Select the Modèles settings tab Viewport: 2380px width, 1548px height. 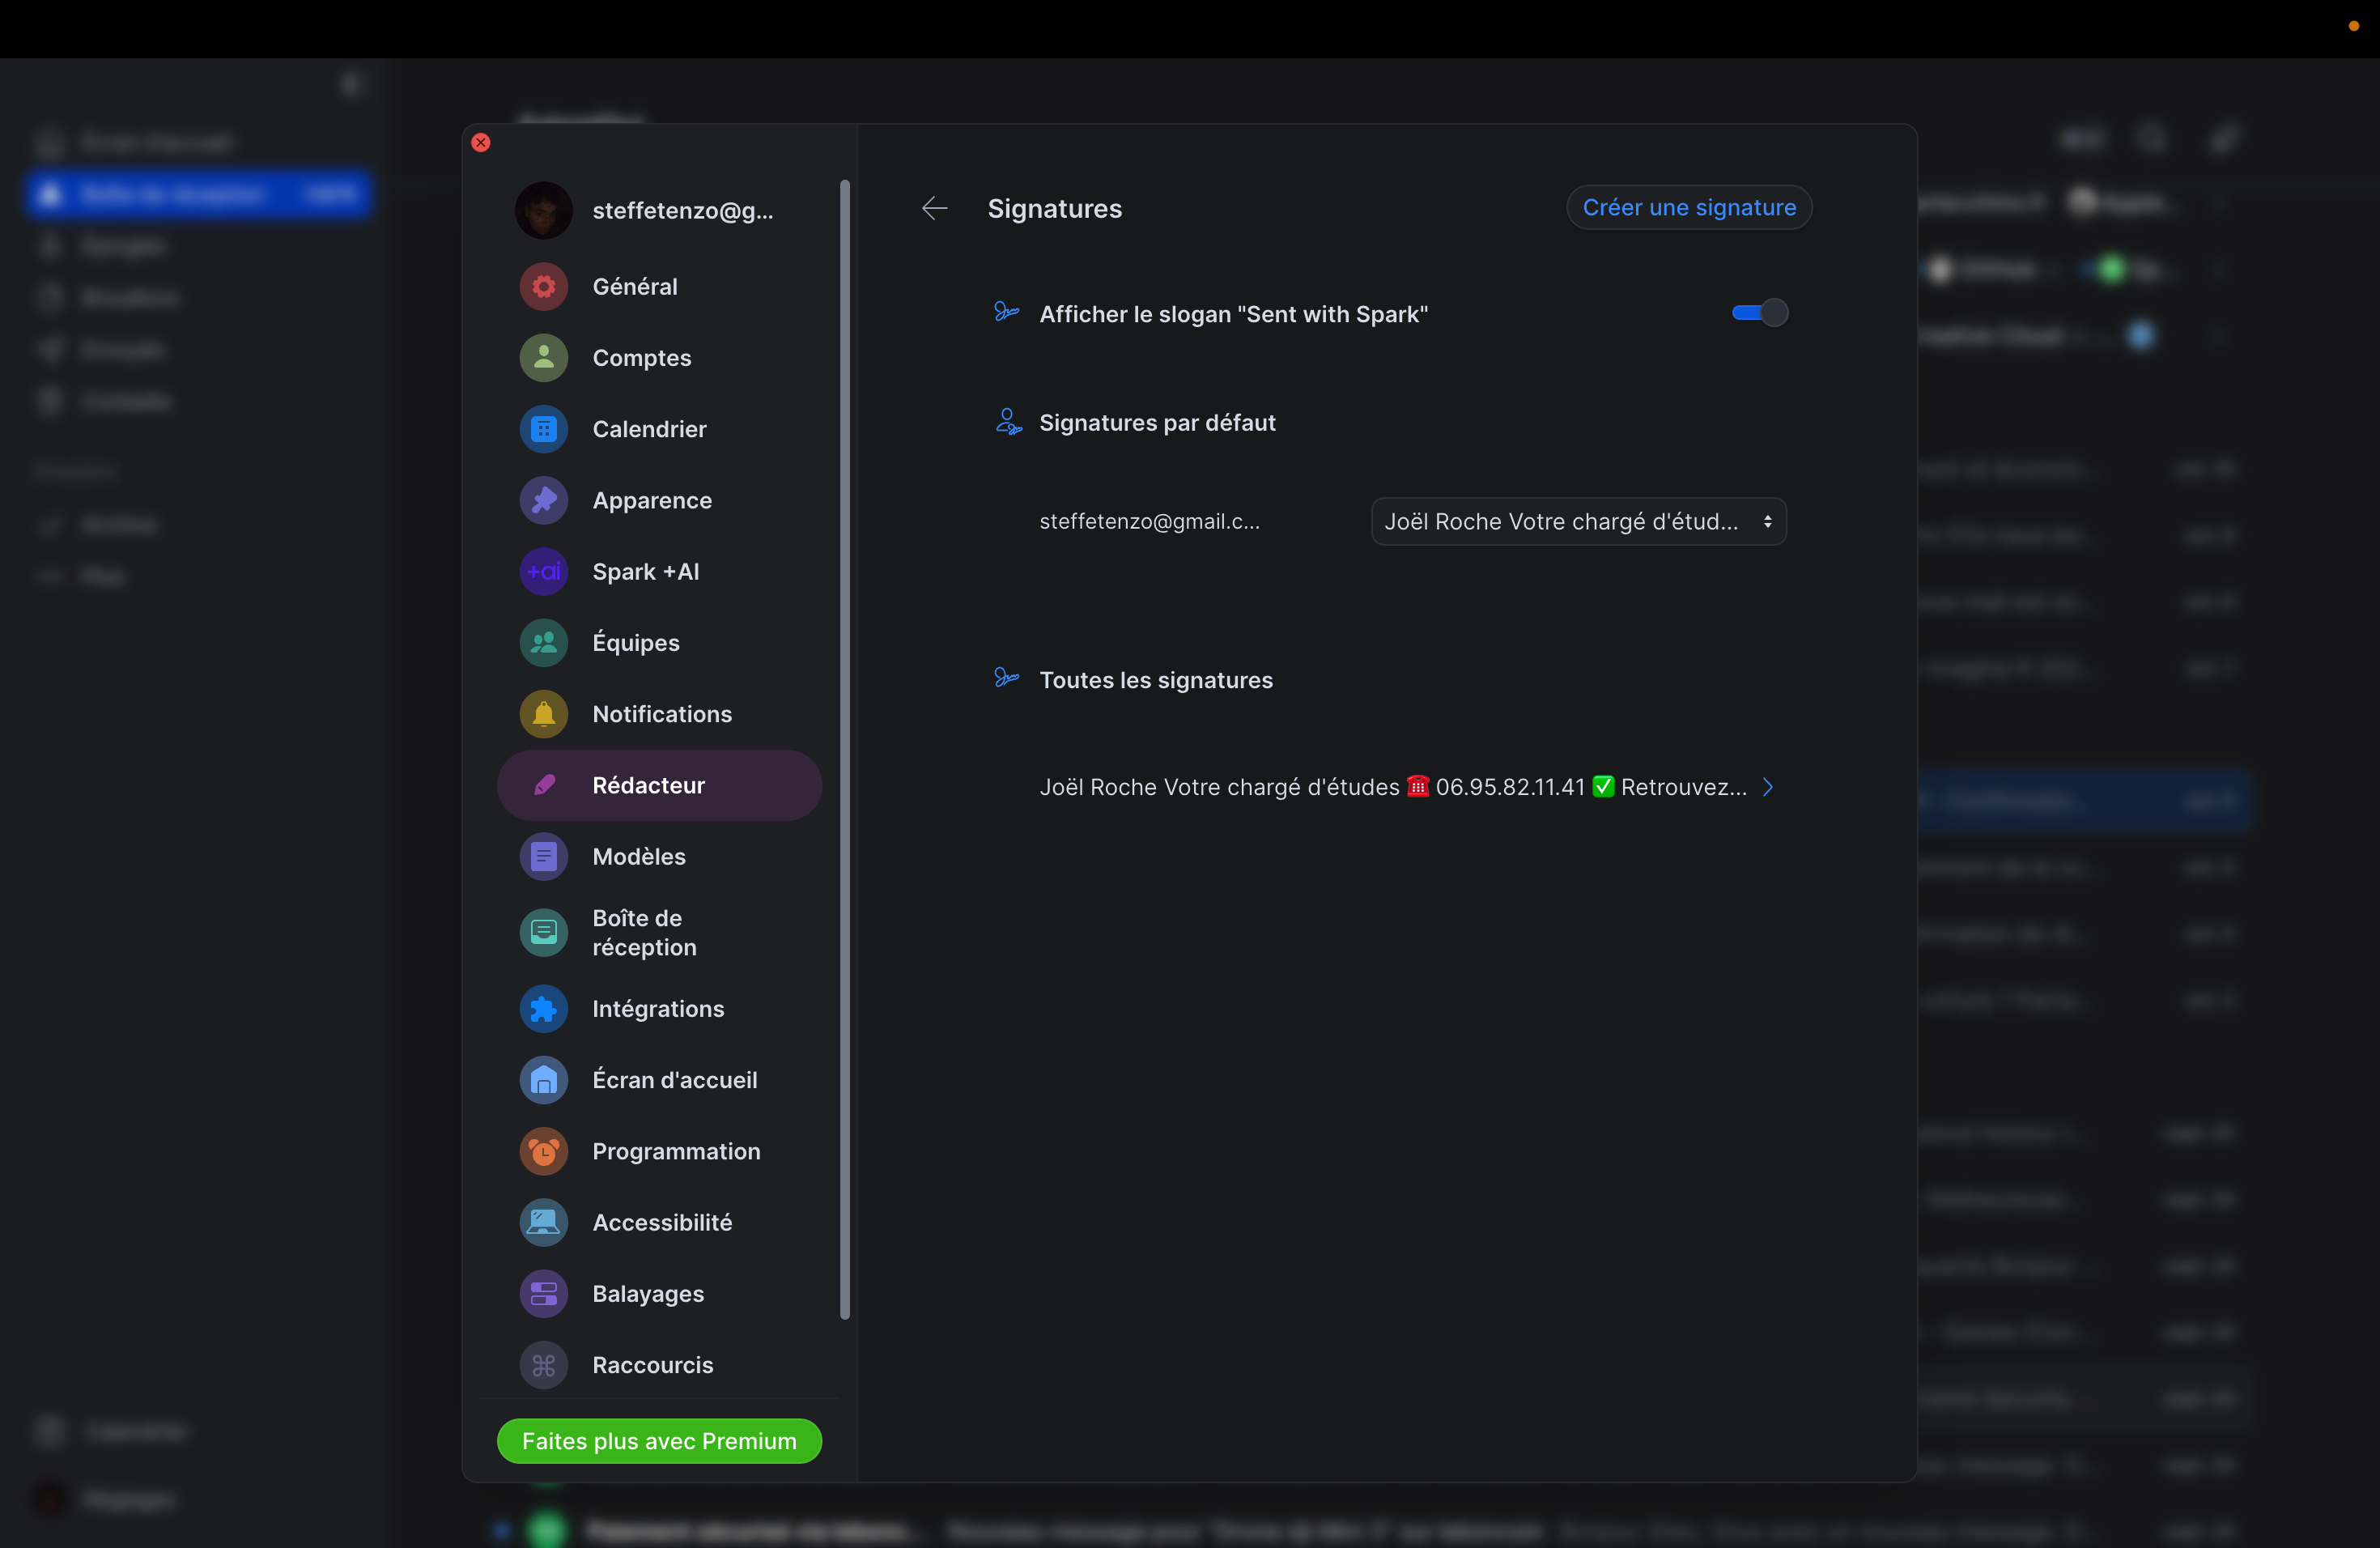click(x=638, y=857)
